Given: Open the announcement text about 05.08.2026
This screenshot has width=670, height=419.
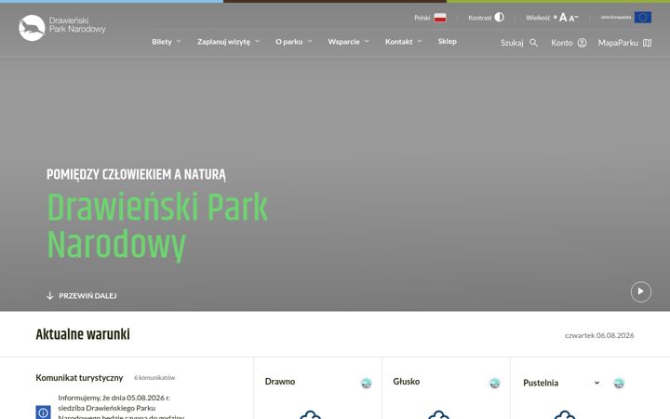Looking at the screenshot, I should tap(121, 408).
